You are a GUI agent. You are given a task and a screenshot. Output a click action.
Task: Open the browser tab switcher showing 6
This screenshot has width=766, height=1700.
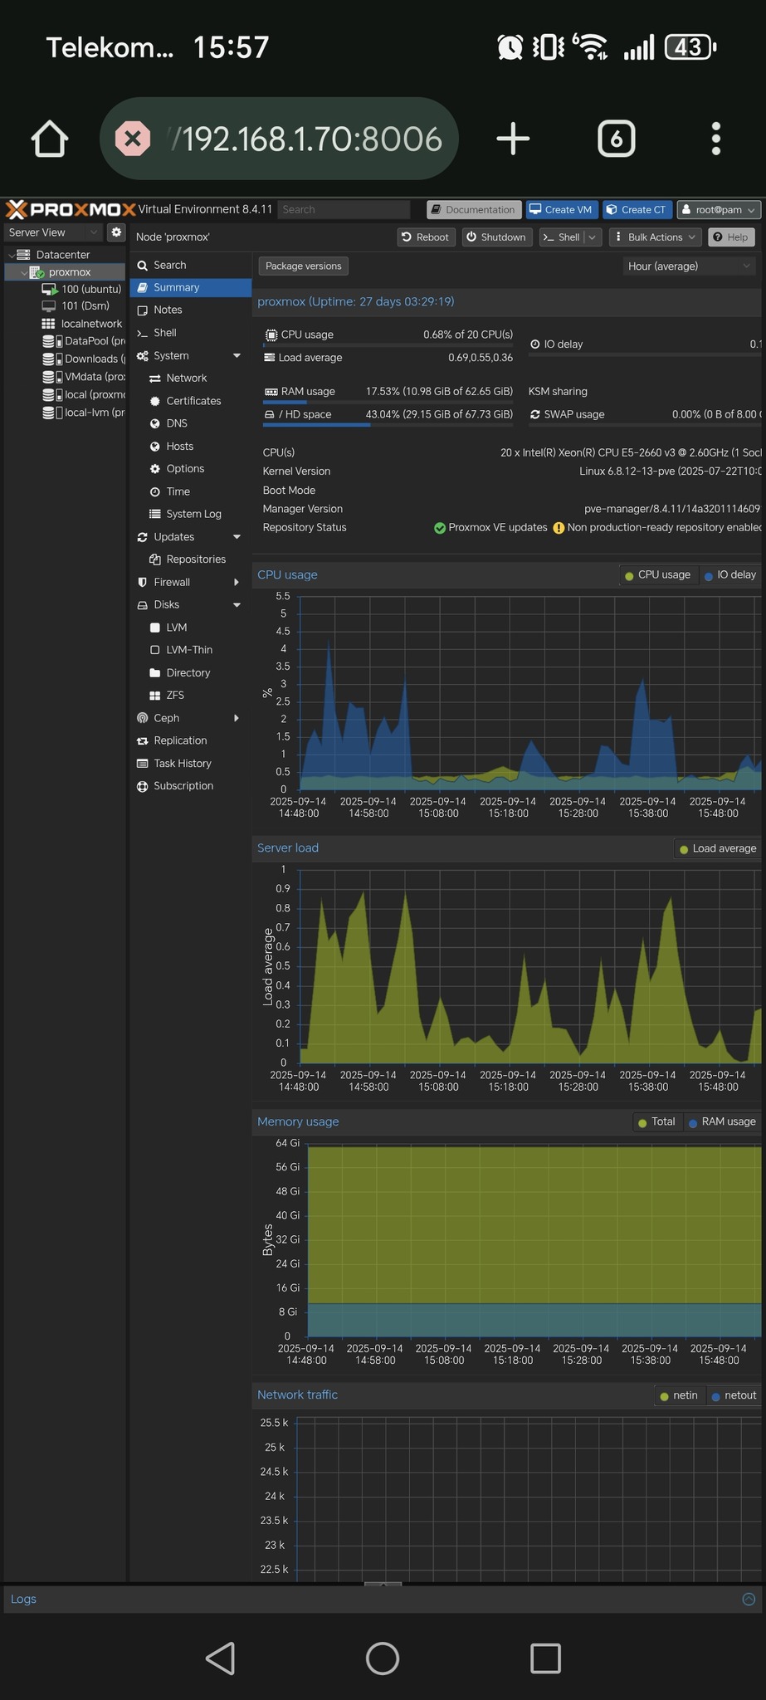(x=616, y=139)
